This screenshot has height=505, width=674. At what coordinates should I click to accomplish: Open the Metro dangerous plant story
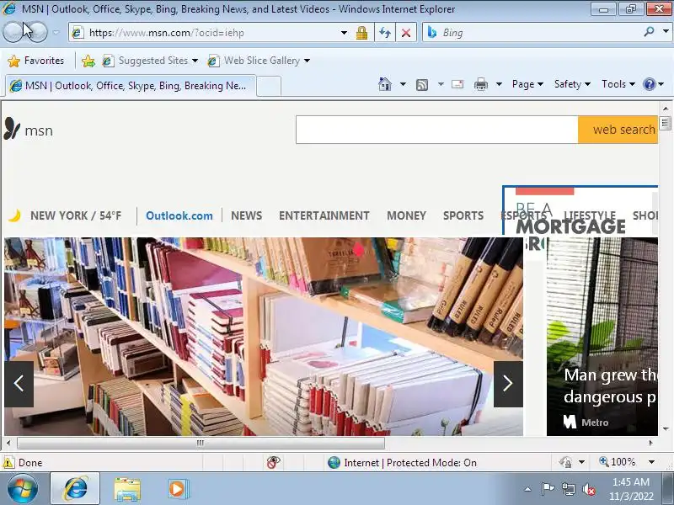(602, 337)
